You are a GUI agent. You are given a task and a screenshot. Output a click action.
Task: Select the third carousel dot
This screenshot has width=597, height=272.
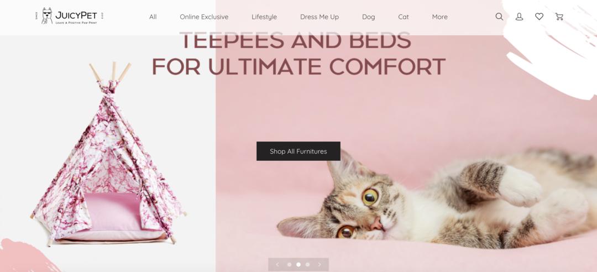point(308,264)
